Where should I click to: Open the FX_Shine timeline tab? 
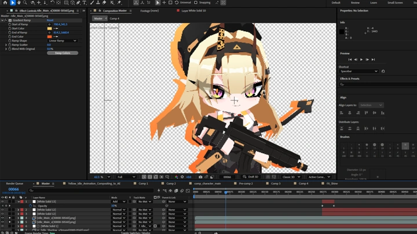[332, 184]
